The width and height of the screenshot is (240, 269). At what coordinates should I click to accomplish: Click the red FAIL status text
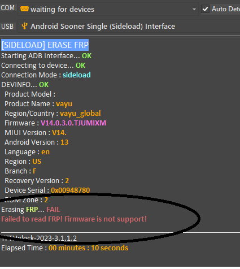pos(53,210)
